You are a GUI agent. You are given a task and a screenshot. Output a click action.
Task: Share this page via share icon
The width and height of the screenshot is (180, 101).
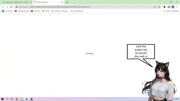click(x=155, y=7)
